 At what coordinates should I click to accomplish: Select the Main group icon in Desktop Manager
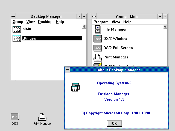pyautogui.click(x=17, y=29)
